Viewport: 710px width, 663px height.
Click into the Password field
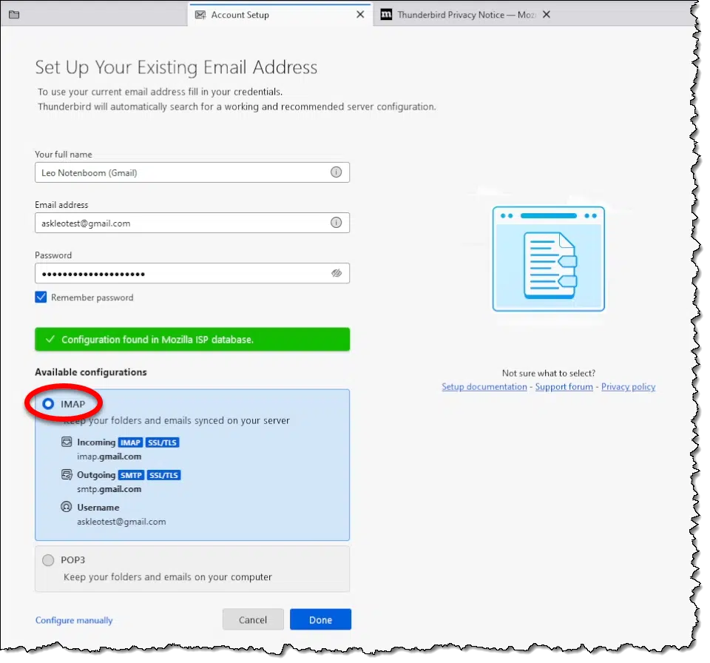pos(192,273)
